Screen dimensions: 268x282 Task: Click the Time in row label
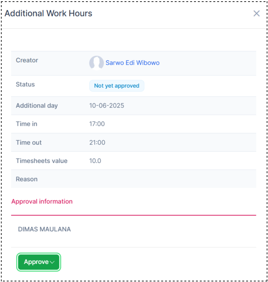point(27,124)
